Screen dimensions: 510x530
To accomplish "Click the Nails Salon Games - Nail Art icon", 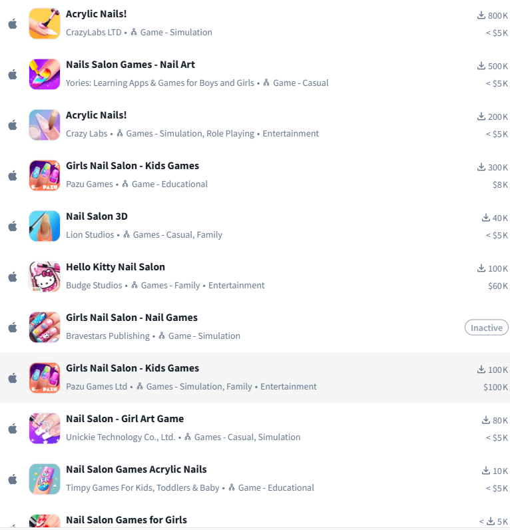I will click(x=45, y=75).
